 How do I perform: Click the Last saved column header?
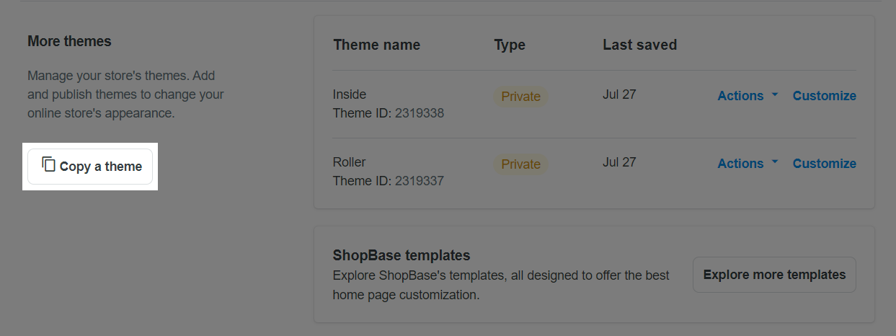(x=639, y=45)
